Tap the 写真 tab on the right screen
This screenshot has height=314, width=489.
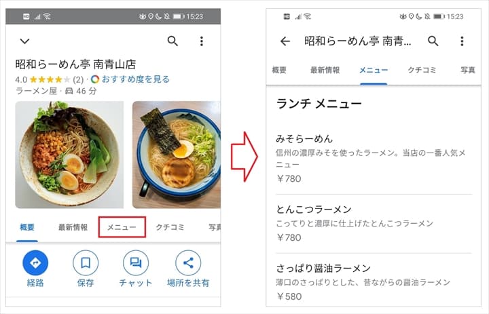468,70
